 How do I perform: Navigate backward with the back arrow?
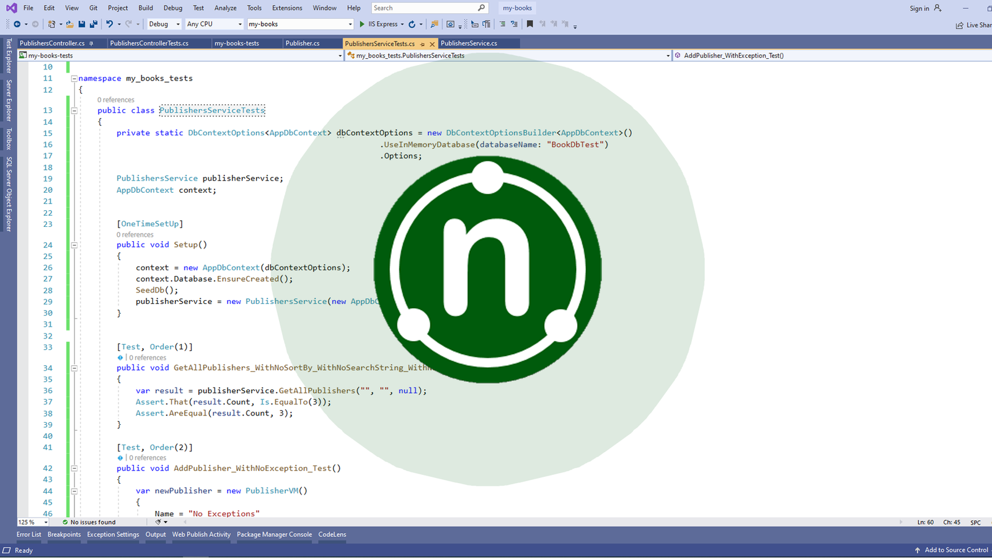pos(17,24)
